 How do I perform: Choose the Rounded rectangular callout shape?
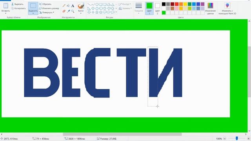pyautogui.click(x=105, y=12)
